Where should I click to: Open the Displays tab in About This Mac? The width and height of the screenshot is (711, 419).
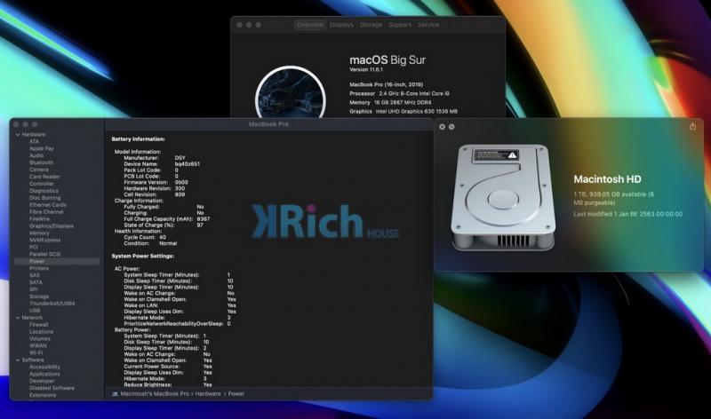tap(341, 25)
